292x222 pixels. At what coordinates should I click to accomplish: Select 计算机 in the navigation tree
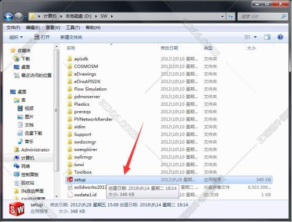(x=28, y=158)
